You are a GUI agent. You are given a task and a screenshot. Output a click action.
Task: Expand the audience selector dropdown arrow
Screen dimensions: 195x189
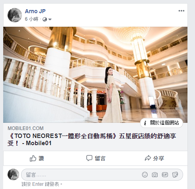click(x=50, y=20)
